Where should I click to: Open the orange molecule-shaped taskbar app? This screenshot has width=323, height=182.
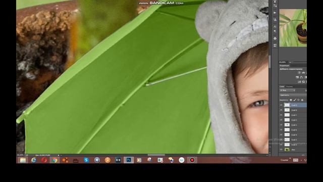[65, 160]
